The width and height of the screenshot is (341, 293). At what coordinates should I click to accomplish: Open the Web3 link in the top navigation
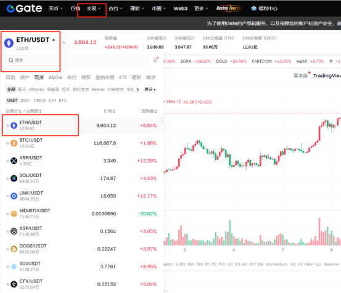point(181,9)
